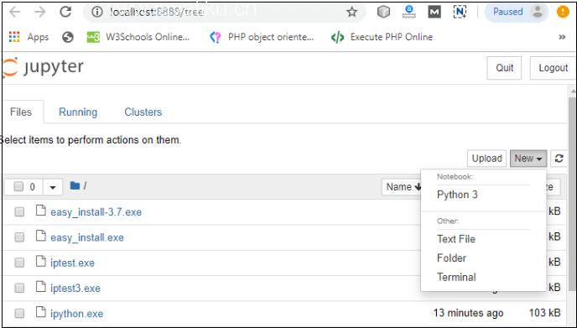Viewport: 577px width, 328px height.
Task: Open the W3Schools Online bookmark
Action: (138, 37)
